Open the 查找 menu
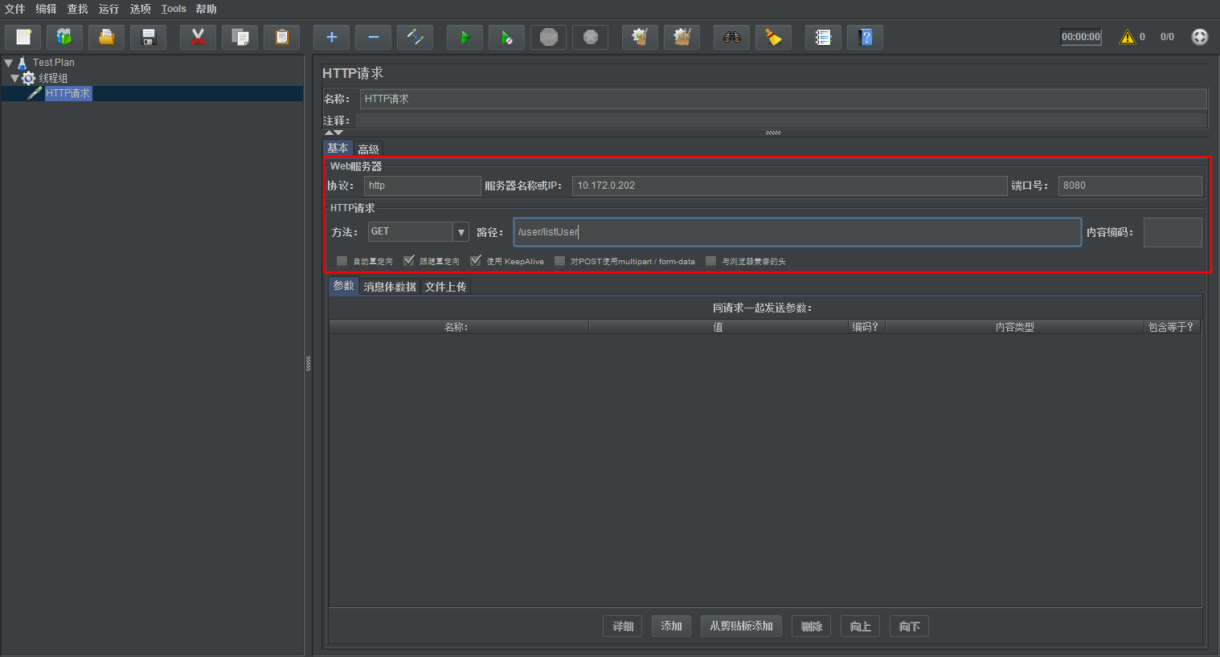 pyautogui.click(x=78, y=9)
